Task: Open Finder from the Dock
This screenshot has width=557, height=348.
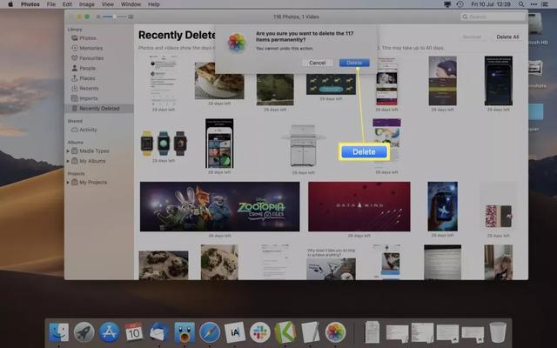Action: (x=58, y=332)
